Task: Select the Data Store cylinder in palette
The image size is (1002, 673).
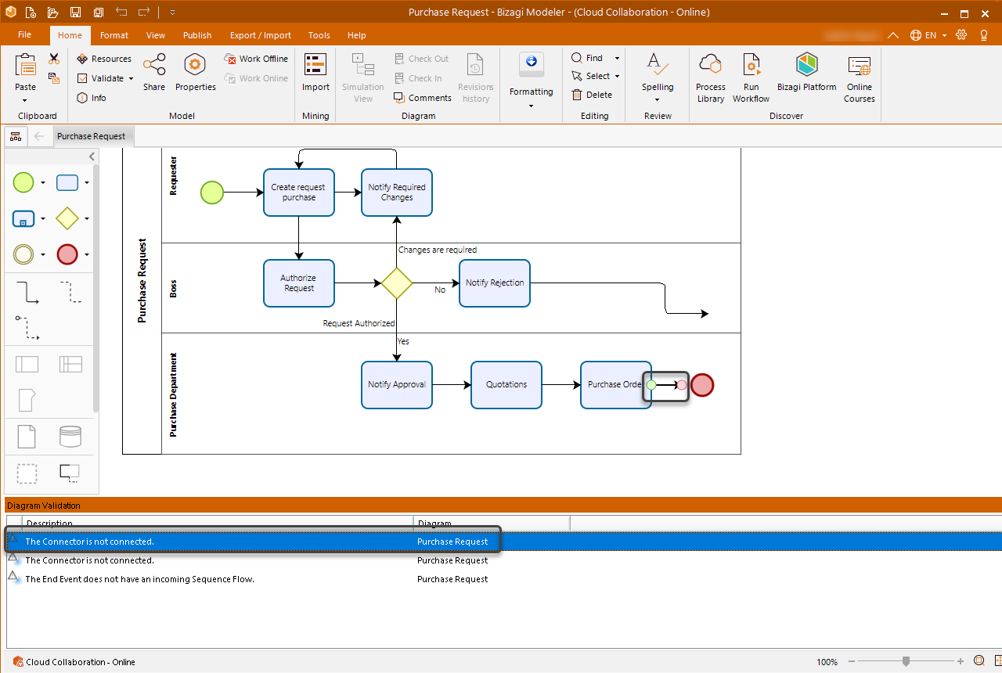Action: (70, 435)
